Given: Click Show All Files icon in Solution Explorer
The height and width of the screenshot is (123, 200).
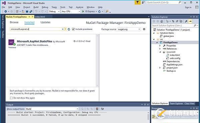Looking at the screenshot, I should pyautogui.click(x=181, y=21).
